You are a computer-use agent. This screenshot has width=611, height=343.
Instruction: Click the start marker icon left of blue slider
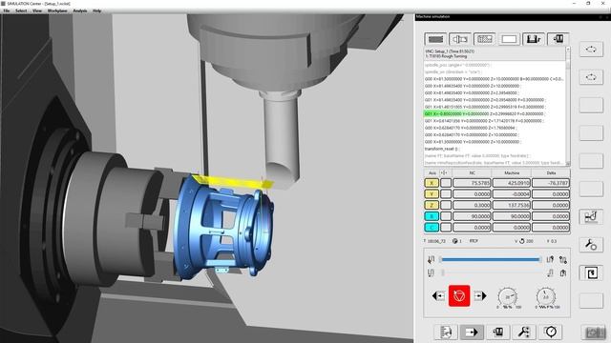(431, 259)
